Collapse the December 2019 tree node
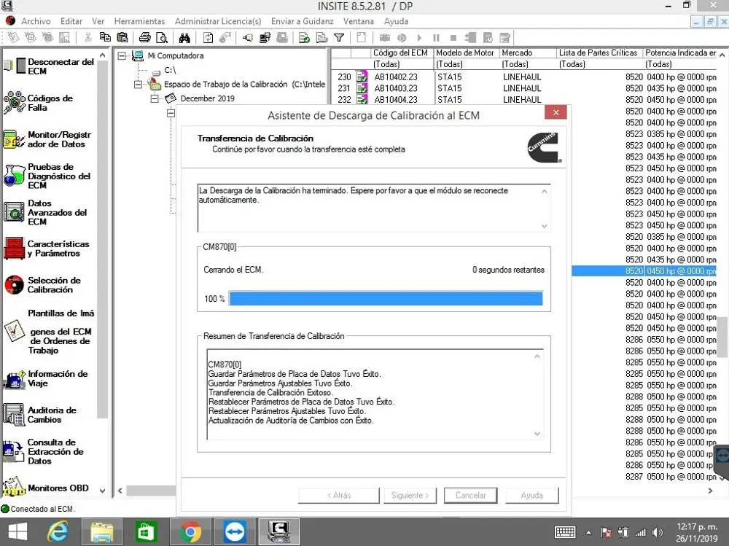729x546 pixels. point(155,98)
